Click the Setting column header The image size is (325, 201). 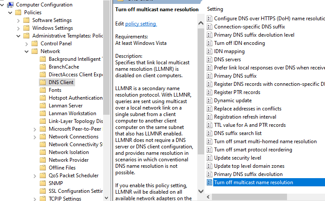[215, 9]
